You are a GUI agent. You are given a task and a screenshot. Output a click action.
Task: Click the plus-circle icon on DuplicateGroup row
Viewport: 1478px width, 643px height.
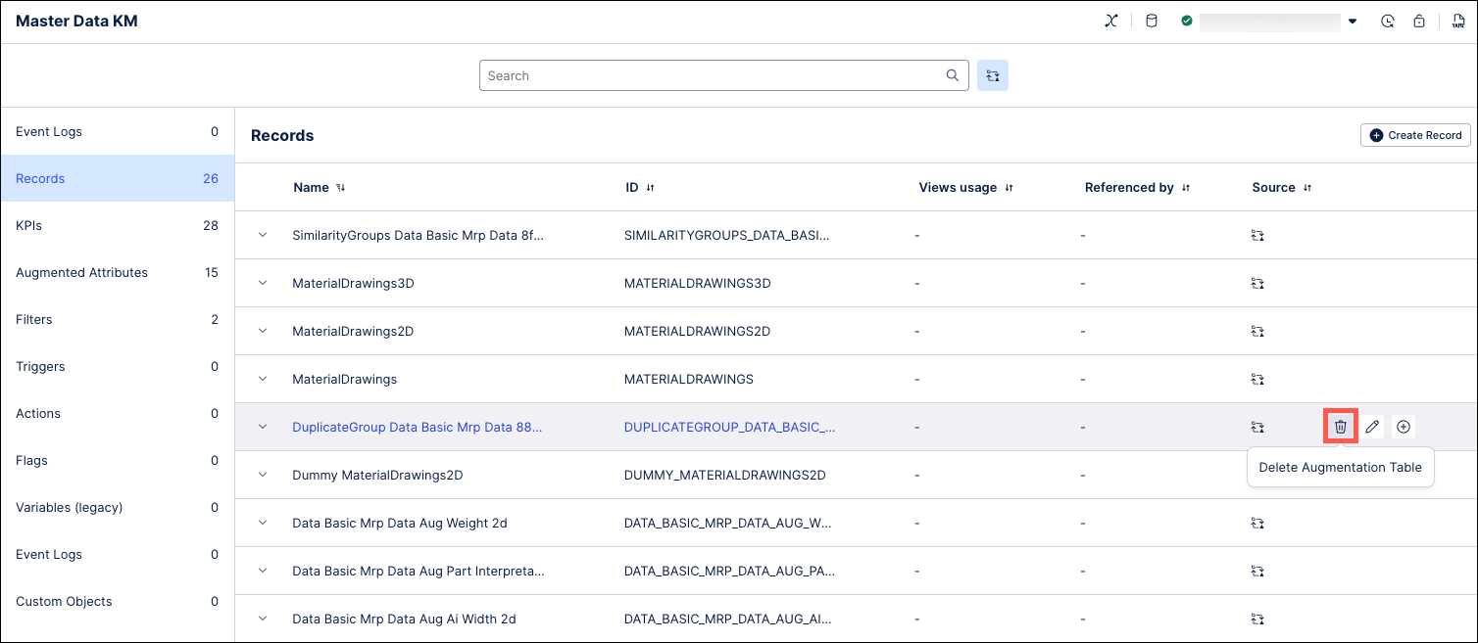tap(1404, 427)
